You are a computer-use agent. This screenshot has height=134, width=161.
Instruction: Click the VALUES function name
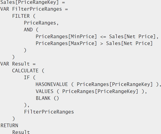click(x=45, y=91)
